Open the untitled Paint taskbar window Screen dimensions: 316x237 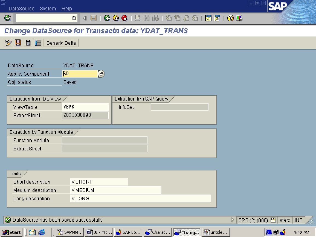pyautogui.click(x=216, y=232)
